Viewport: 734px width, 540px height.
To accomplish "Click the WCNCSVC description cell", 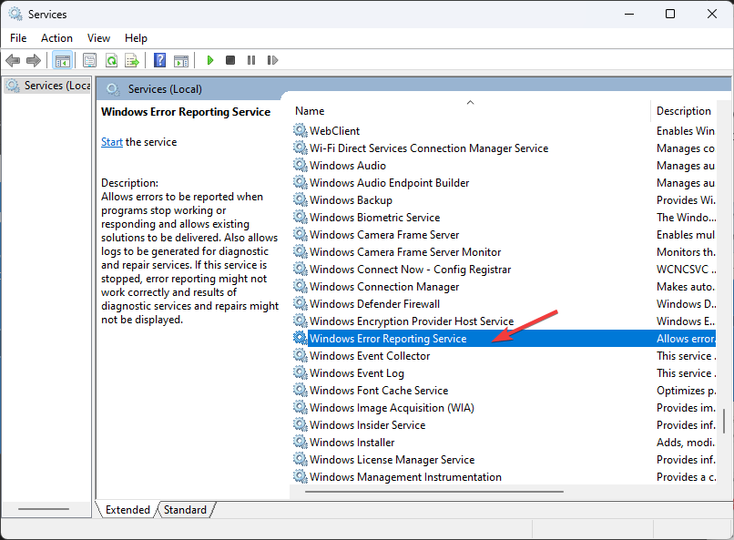I will coord(686,269).
